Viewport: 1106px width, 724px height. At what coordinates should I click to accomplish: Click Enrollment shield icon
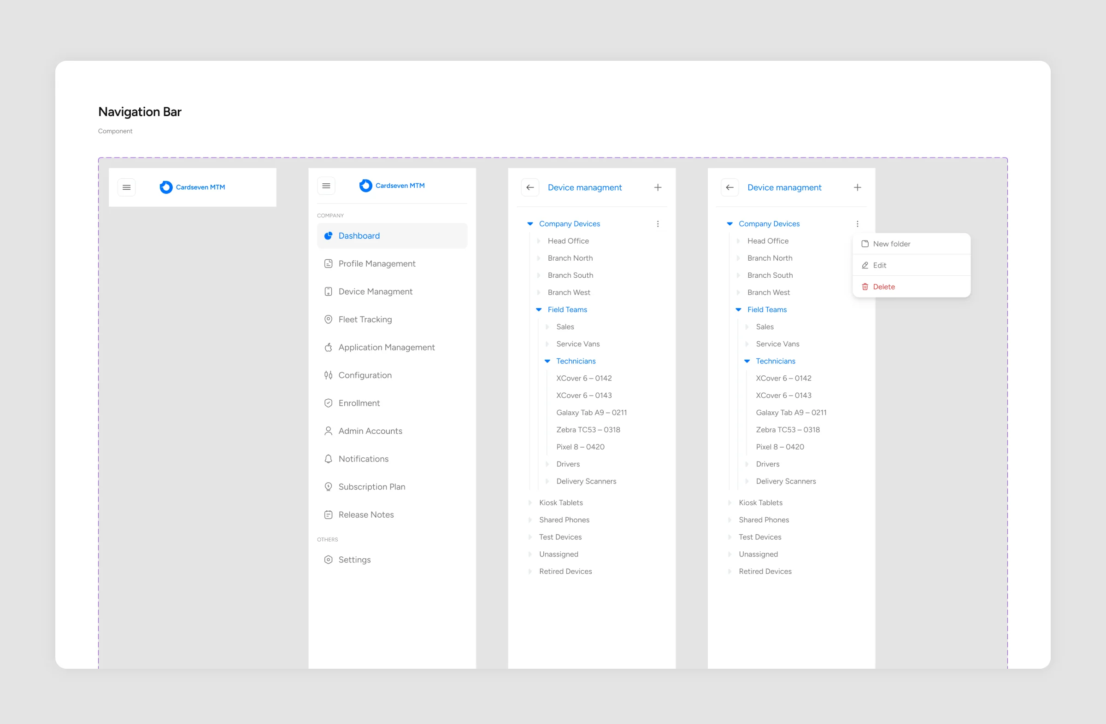(328, 403)
